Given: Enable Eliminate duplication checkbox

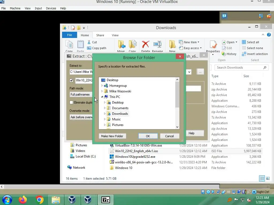Looking at the screenshot, I should tap(71, 102).
